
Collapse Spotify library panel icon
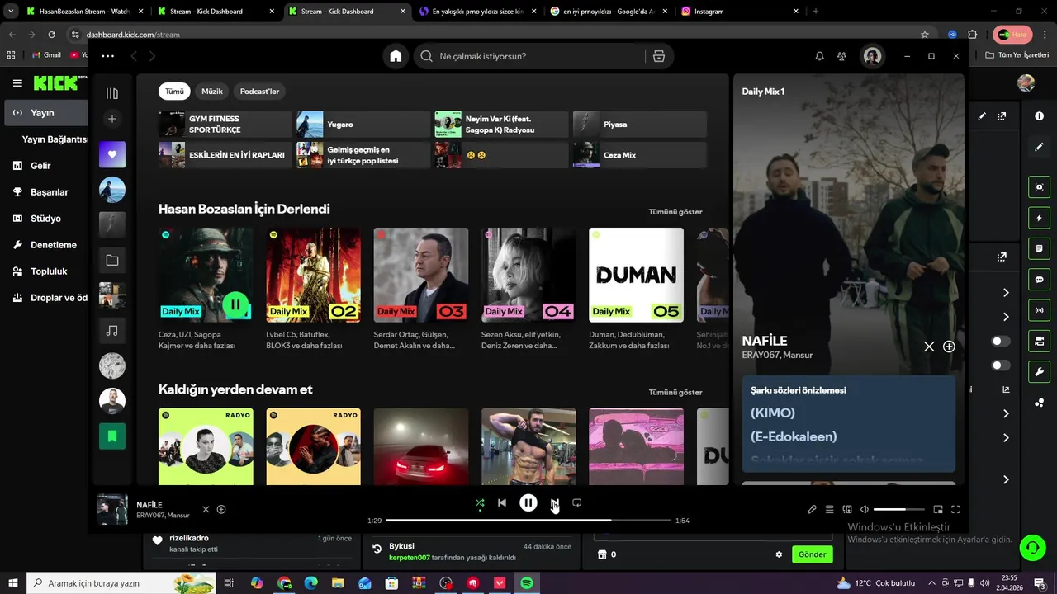tap(112, 93)
